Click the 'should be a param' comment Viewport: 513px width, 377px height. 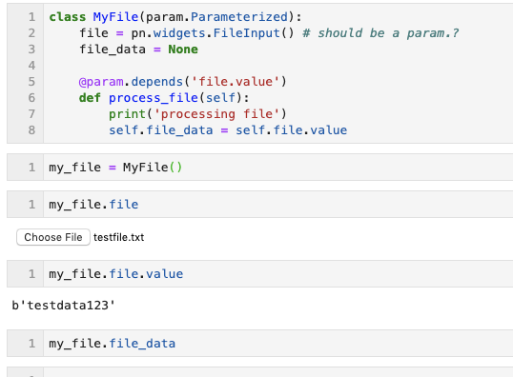(380, 33)
